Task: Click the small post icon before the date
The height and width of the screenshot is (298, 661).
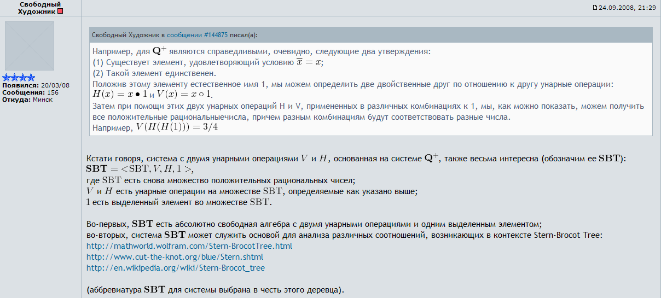Action: point(595,8)
